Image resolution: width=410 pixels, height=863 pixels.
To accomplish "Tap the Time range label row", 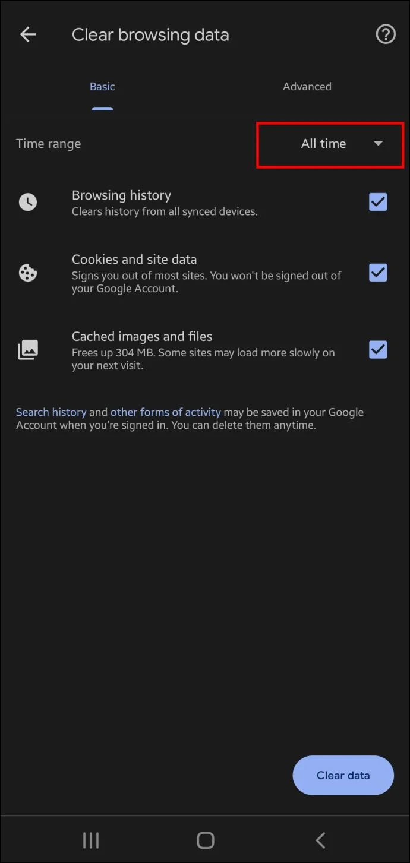I will 48,144.
